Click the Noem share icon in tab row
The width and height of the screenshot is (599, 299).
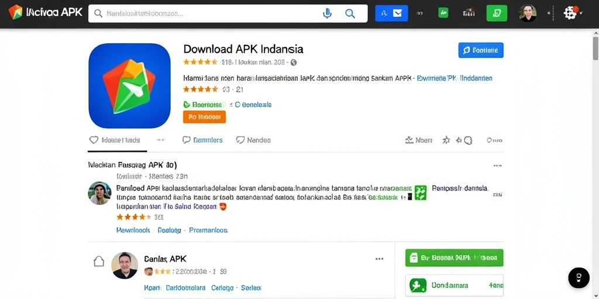[x=419, y=140]
